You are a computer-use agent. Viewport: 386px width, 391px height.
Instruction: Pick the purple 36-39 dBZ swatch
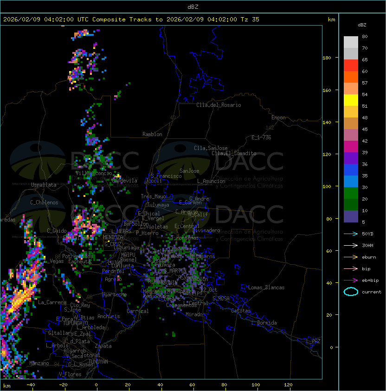pos(351,158)
